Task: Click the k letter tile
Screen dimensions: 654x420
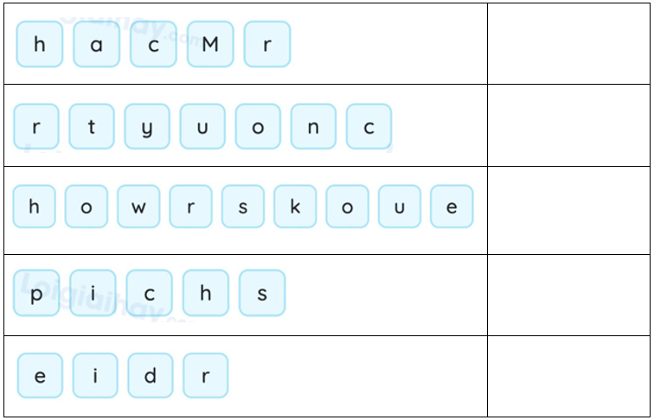Action: point(296,207)
